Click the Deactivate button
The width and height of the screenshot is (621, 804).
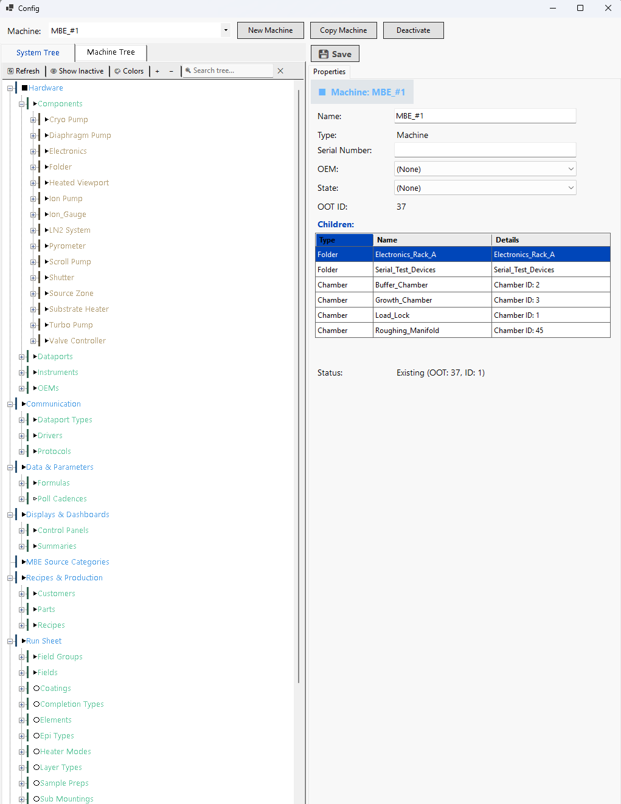pyautogui.click(x=413, y=30)
